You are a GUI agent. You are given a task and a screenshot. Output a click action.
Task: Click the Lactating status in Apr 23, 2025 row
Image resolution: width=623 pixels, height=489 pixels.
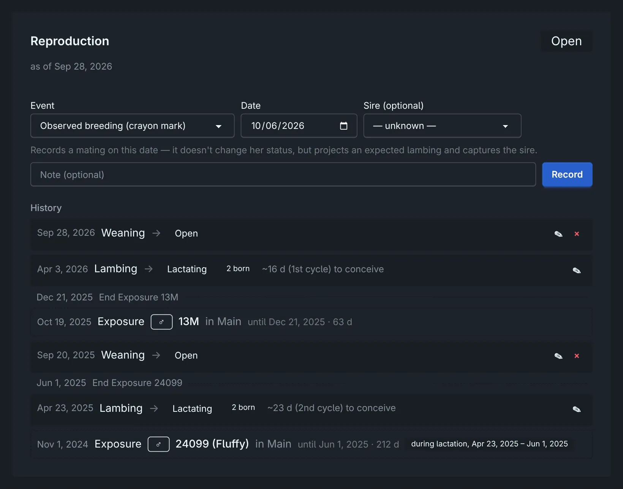[192, 409]
